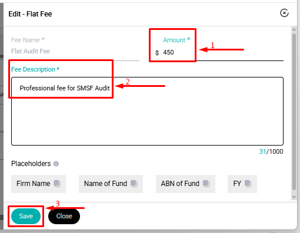300x233 pixels.
Task: Click the dollar sign beside Amount
Action: (157, 53)
